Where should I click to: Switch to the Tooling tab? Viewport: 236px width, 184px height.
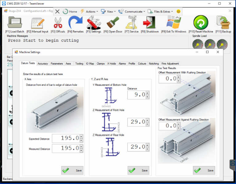[79, 64]
